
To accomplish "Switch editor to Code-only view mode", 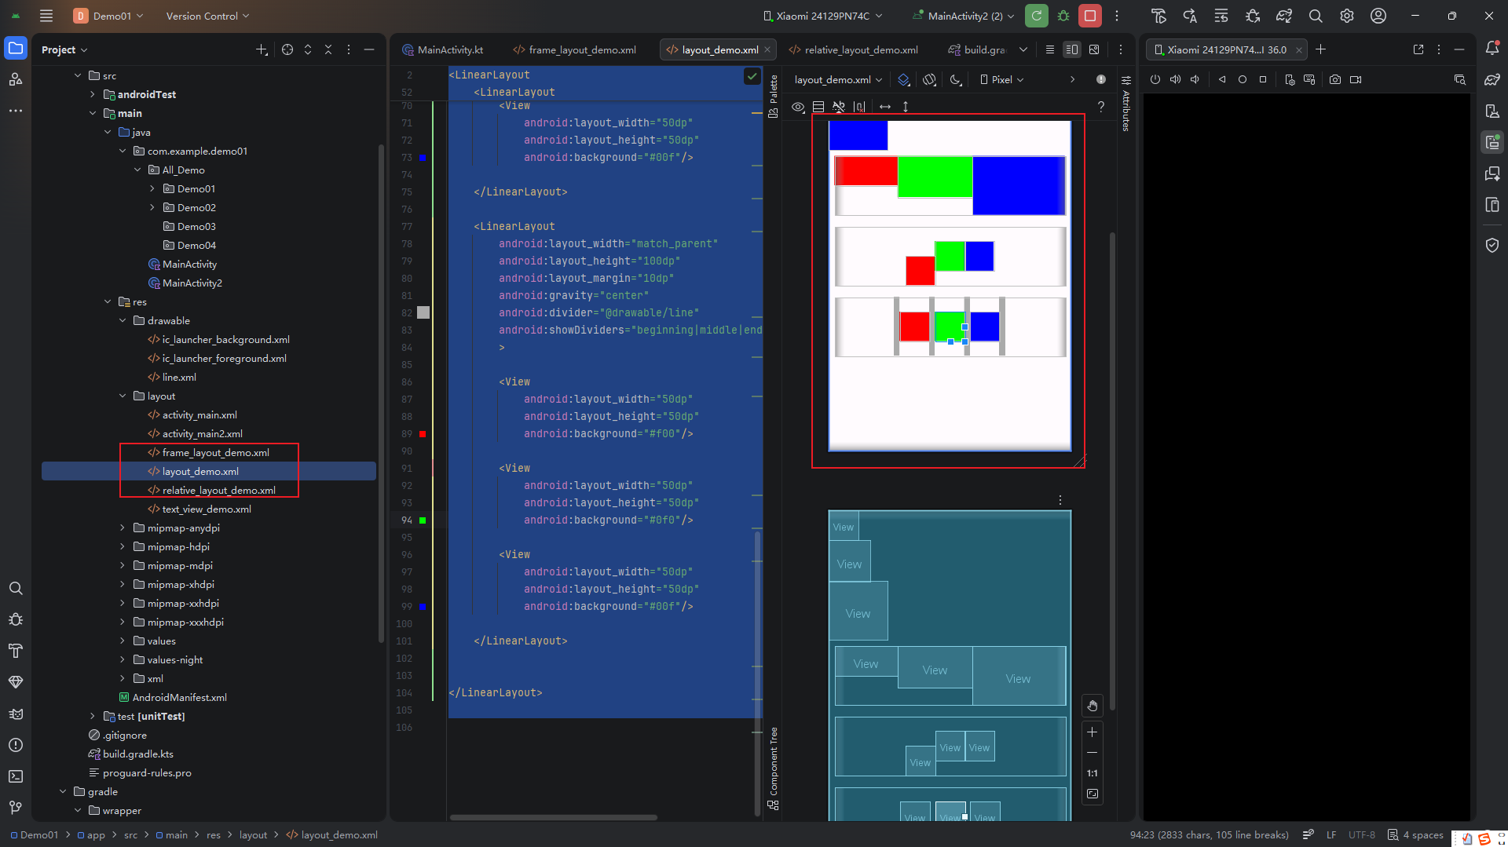I will point(1050,49).
